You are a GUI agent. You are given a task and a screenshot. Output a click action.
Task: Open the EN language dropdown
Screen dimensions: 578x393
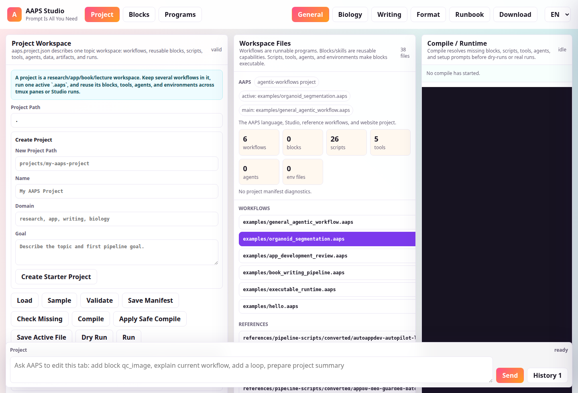(558, 14)
